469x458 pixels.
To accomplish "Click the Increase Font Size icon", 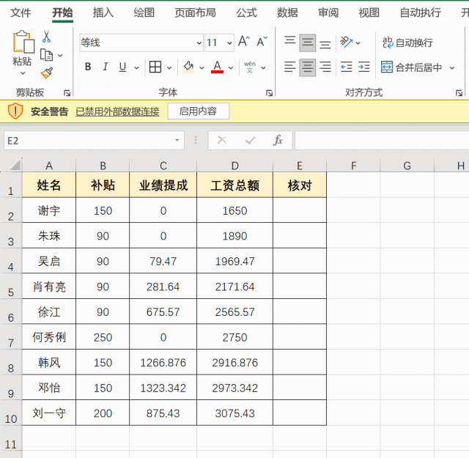I will 244,42.
